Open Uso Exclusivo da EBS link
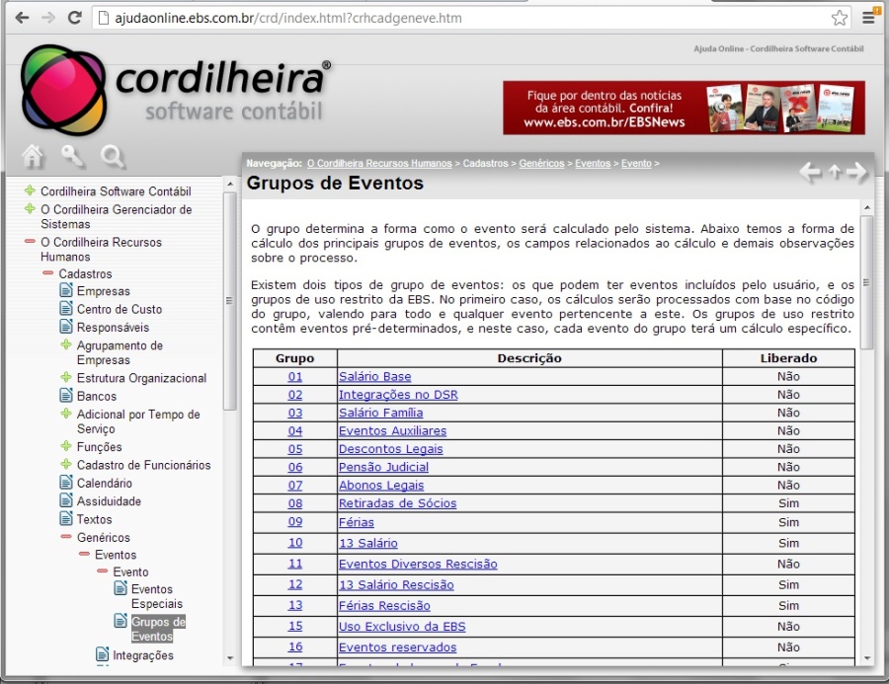 pyautogui.click(x=402, y=627)
